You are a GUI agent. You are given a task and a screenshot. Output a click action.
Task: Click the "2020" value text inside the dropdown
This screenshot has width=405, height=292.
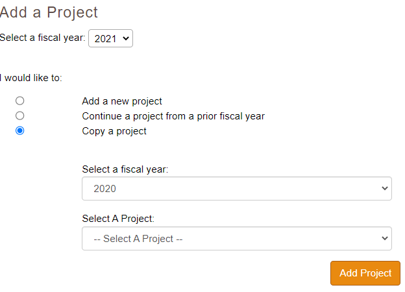point(104,189)
